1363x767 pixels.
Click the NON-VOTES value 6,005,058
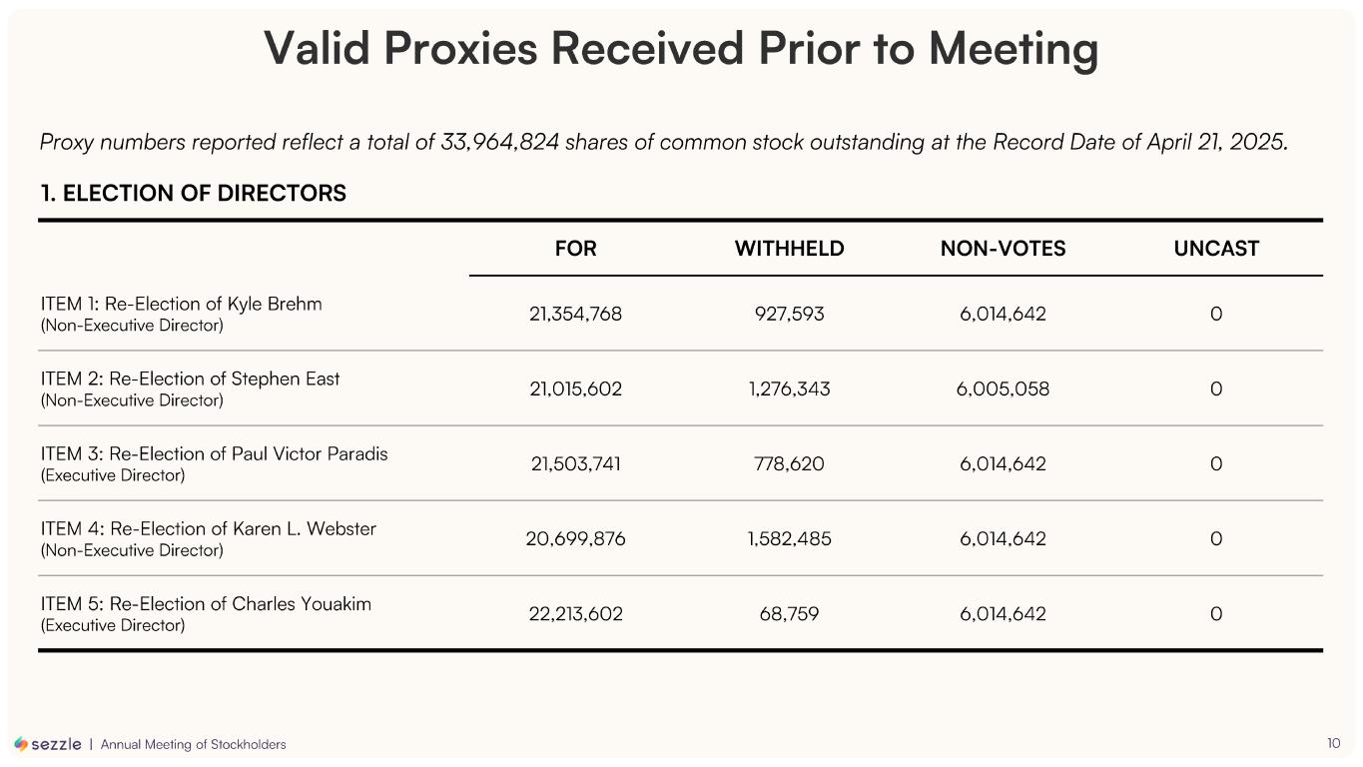[x=1003, y=388]
